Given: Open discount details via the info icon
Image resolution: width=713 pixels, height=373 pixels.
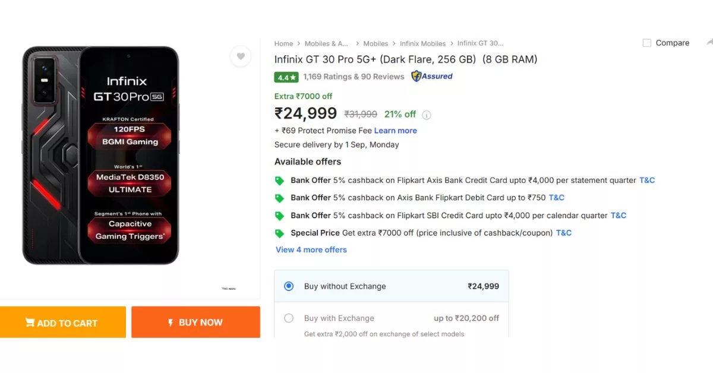Looking at the screenshot, I should [x=426, y=115].
